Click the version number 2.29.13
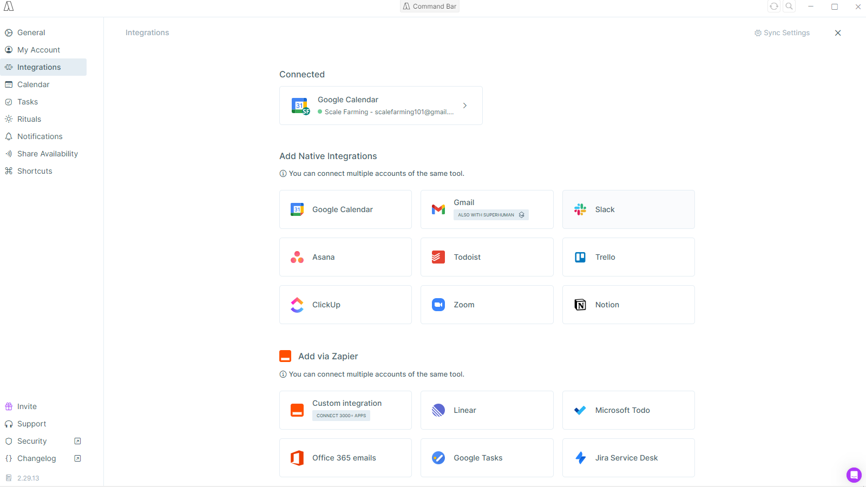Image resolution: width=866 pixels, height=487 pixels. coord(28,478)
